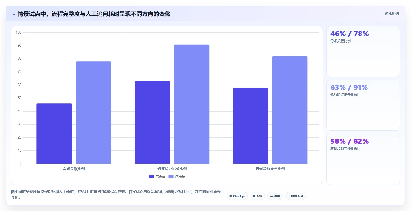Click the 表格 chip
Image resolution: width=411 pixels, height=211 pixels.
tap(257, 196)
